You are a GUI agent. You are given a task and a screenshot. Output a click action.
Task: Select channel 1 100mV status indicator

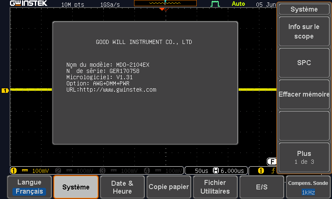coord(30,171)
